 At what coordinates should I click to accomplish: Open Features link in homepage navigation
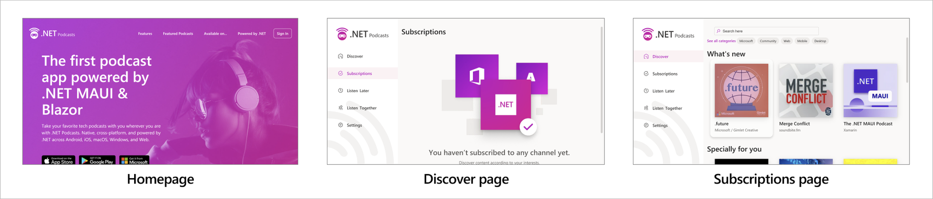[x=145, y=34]
